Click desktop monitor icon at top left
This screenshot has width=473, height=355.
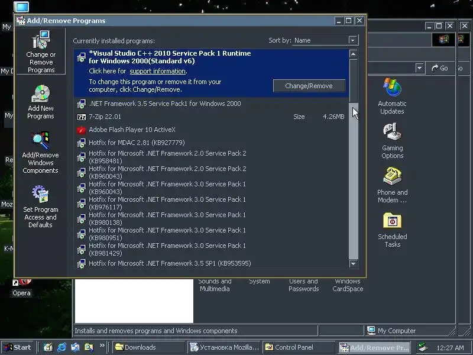pos(21,7)
